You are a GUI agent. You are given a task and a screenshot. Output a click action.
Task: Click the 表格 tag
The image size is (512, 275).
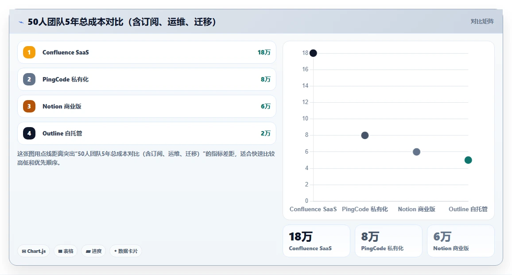tap(66, 251)
